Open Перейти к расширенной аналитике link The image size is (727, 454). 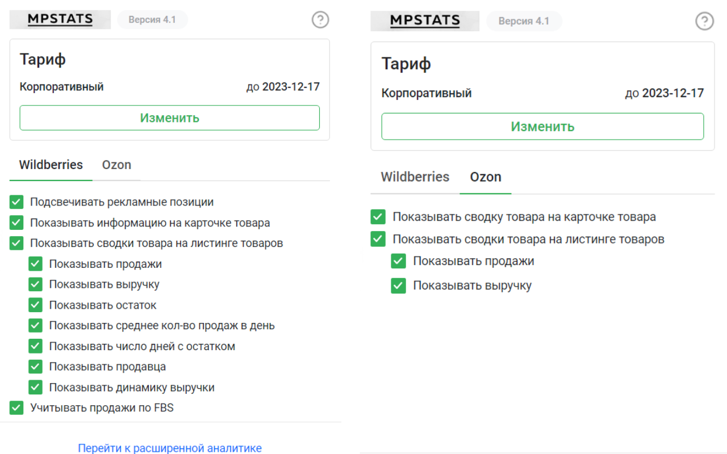[x=170, y=448]
